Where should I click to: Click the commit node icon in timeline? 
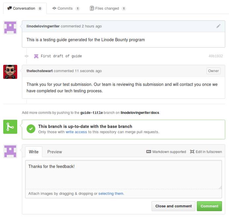(27, 56)
